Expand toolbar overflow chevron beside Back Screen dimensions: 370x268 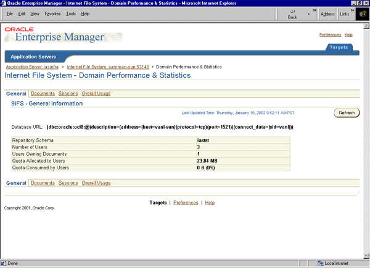[x=314, y=10]
